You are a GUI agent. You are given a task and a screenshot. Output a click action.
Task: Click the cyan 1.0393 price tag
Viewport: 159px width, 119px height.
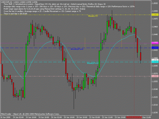click(155, 62)
